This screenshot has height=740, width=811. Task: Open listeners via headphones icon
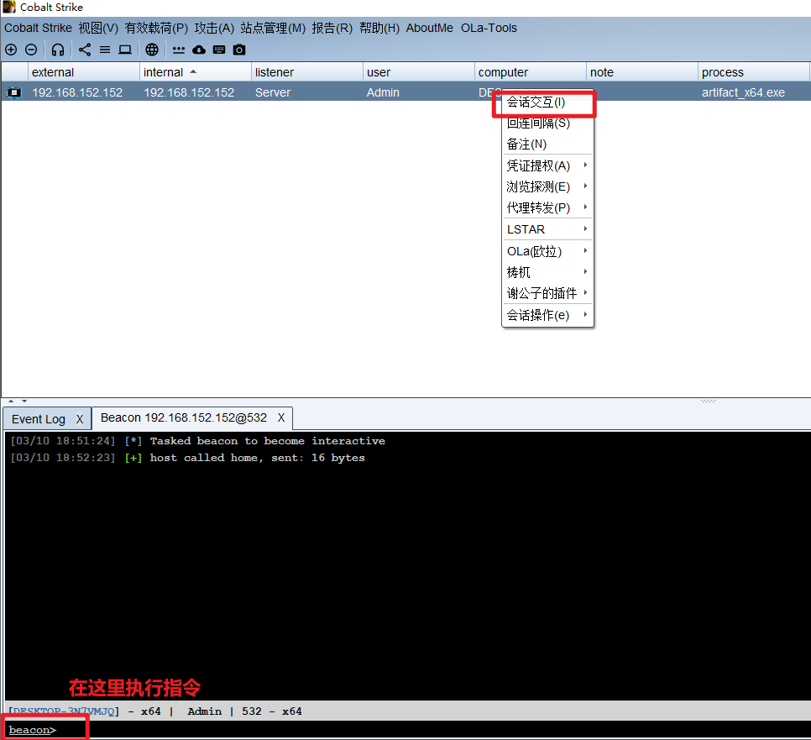pos(57,50)
